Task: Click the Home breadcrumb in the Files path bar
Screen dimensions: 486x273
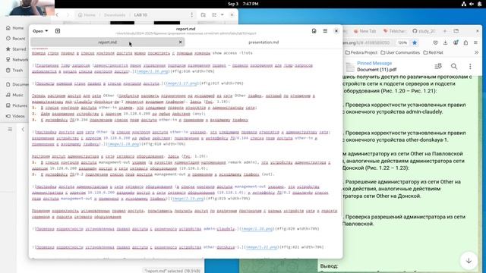Action: point(87,15)
